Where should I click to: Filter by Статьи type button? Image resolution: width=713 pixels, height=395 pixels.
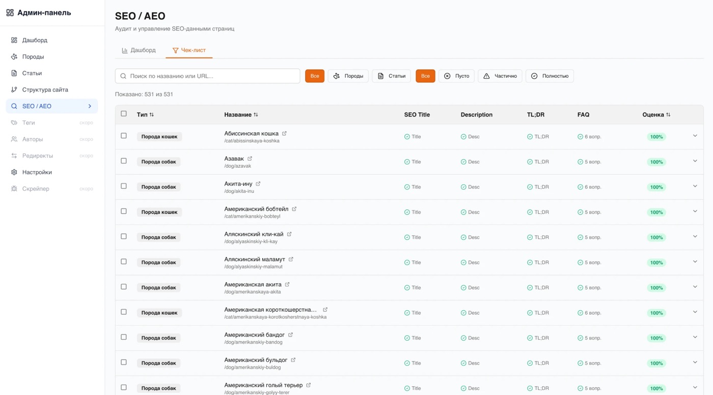391,76
